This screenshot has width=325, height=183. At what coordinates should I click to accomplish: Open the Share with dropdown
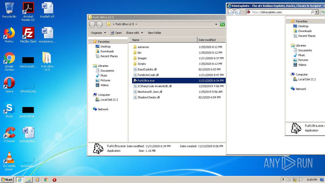click(x=135, y=33)
